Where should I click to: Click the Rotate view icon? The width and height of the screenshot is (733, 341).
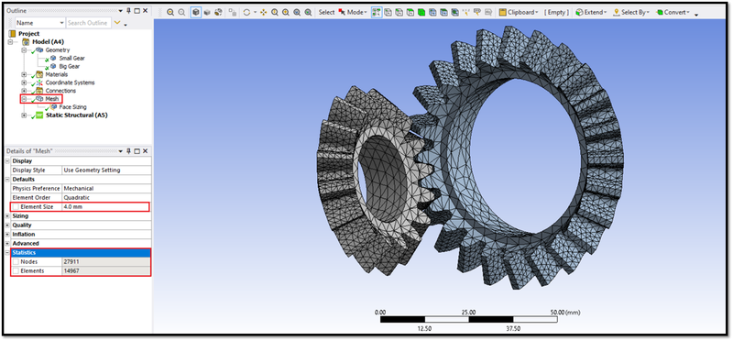coord(246,12)
